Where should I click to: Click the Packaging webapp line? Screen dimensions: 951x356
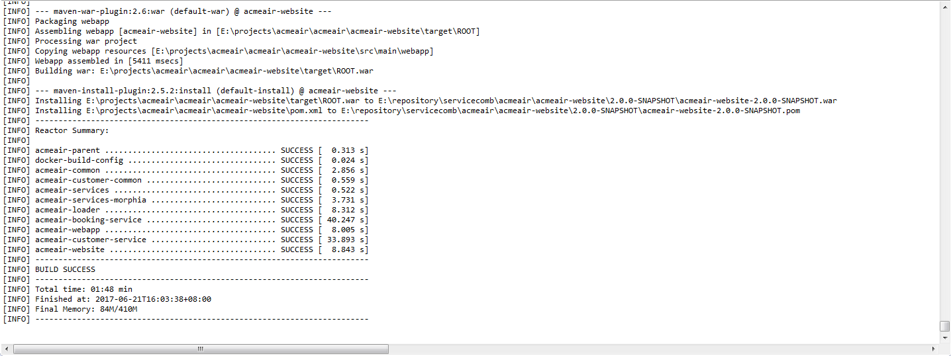click(x=72, y=21)
